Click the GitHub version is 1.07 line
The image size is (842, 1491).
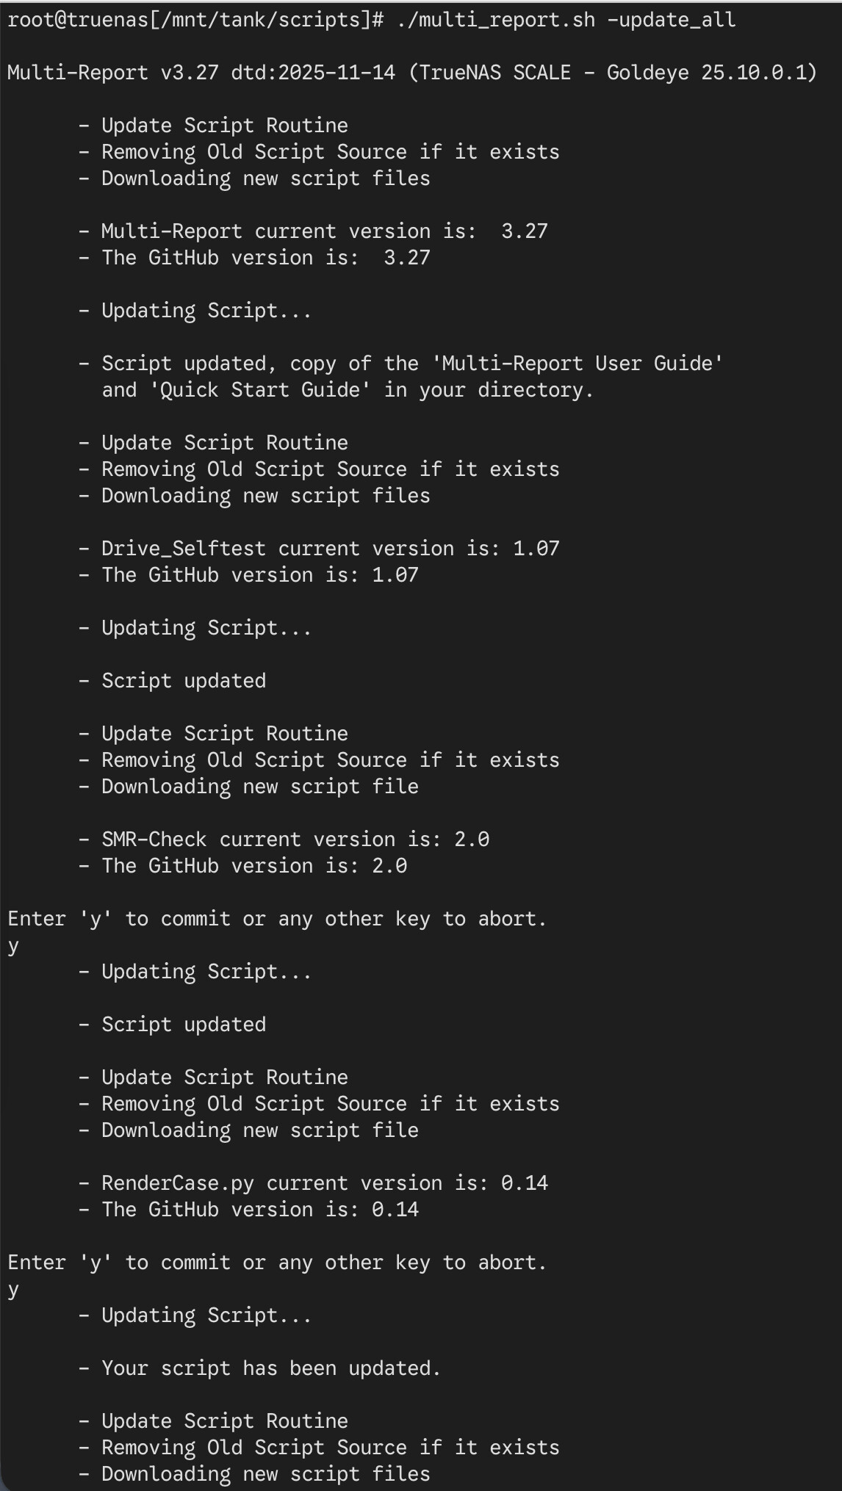tap(259, 574)
